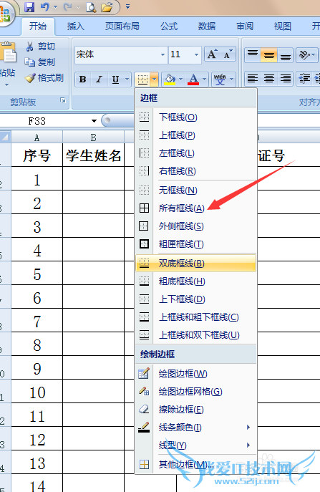Viewport: 320px width, 492px height.
Task: Choose 无框线(N) no border
Action: (x=196, y=190)
